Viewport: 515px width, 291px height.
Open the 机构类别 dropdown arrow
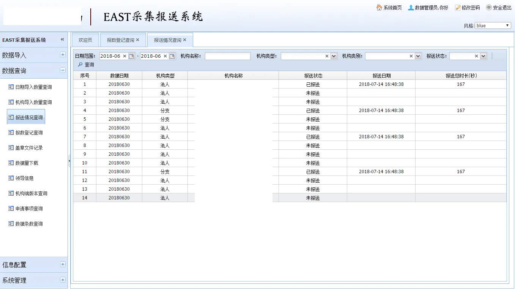click(418, 56)
